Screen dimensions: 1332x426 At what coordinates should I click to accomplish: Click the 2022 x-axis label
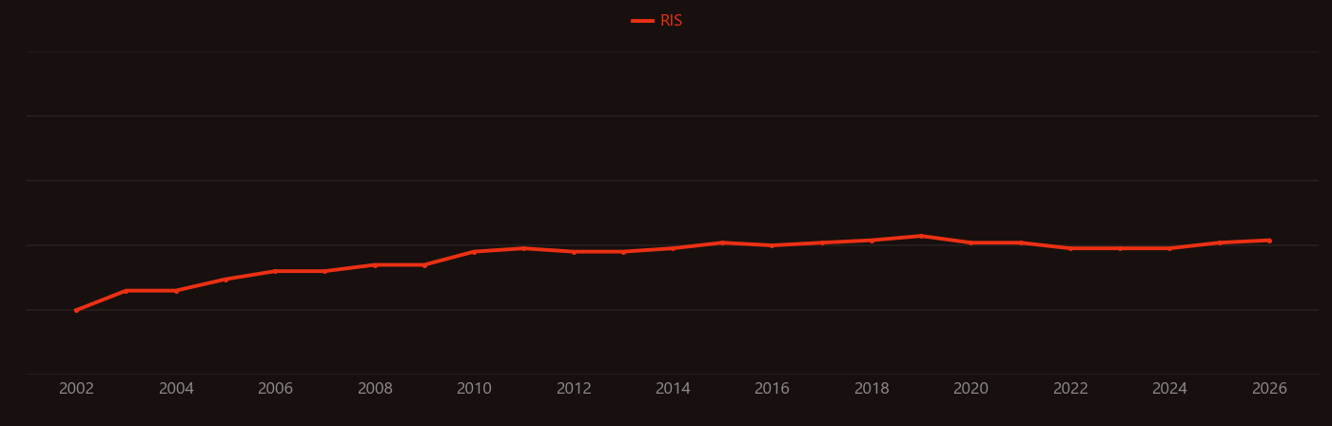(1070, 389)
